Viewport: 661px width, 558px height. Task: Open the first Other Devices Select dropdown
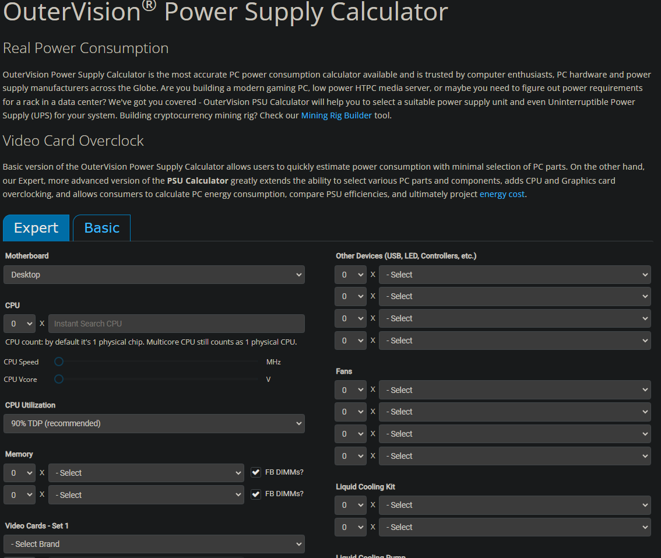click(x=514, y=275)
